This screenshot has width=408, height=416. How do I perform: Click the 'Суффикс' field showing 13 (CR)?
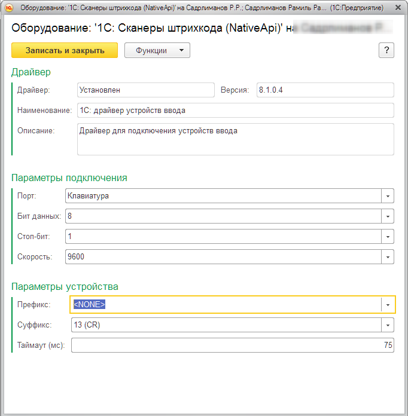point(226,325)
